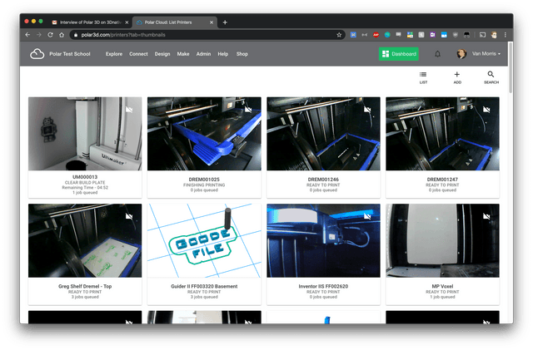533x350 pixels.
Task: Reload the page in browser toolbar
Action: pyautogui.click(x=51, y=35)
